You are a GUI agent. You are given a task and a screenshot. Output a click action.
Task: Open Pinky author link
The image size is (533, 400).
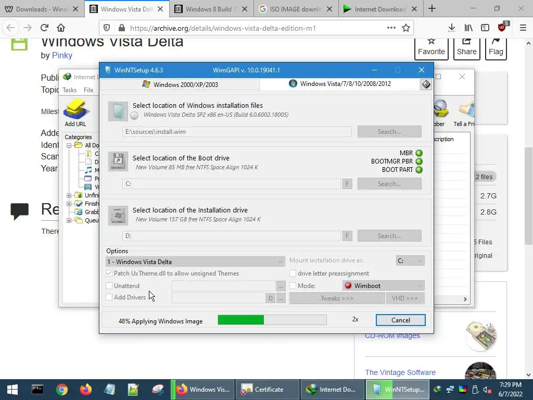(62, 55)
